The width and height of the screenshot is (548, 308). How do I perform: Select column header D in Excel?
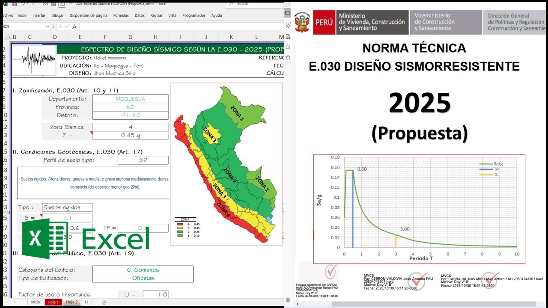(x=55, y=37)
